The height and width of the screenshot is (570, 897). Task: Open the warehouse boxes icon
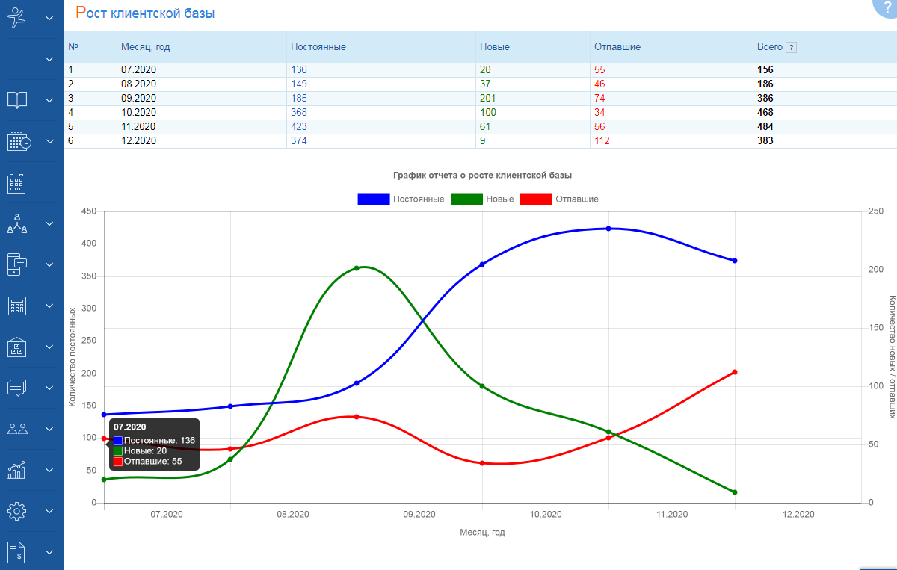17,347
